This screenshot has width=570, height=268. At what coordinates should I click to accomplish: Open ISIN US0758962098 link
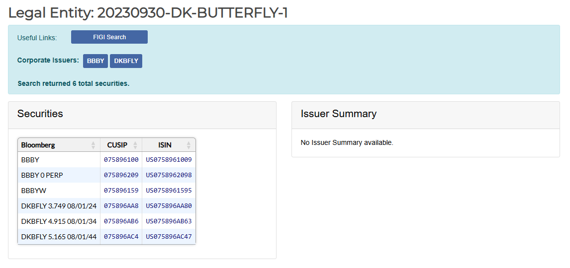pyautogui.click(x=169, y=175)
